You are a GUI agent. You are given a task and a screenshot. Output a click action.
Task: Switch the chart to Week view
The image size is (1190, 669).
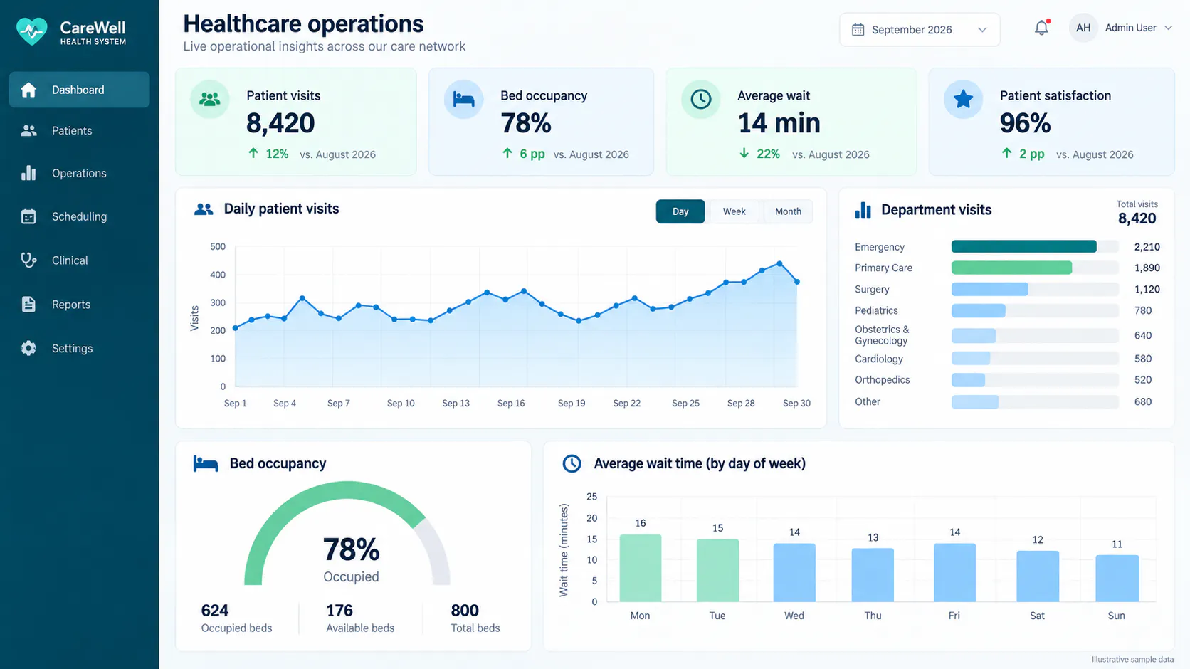point(734,211)
